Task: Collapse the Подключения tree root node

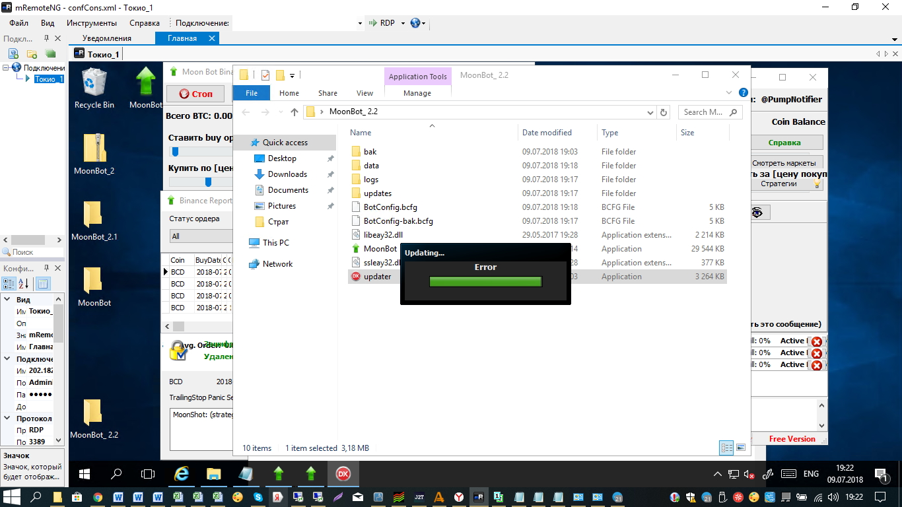Action: point(6,67)
